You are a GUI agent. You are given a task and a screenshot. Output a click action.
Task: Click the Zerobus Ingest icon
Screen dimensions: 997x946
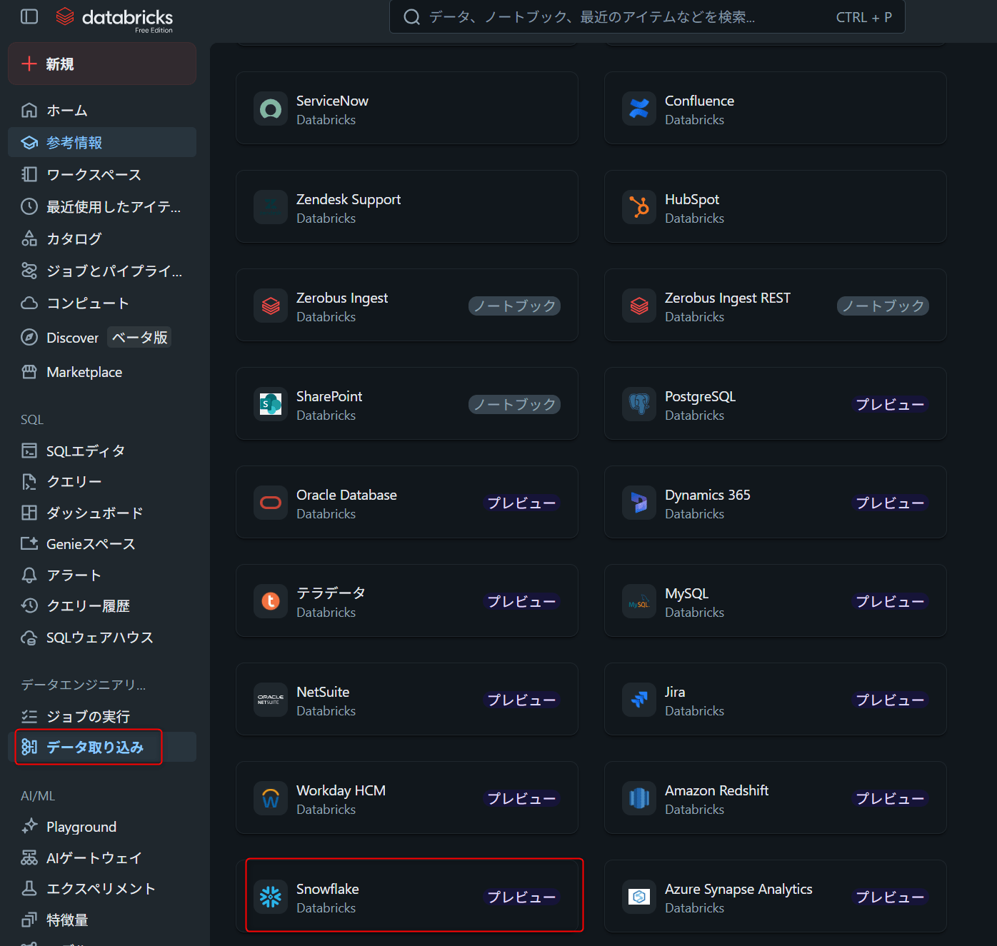pyautogui.click(x=271, y=306)
